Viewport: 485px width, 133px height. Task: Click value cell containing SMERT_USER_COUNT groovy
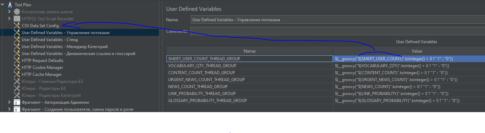(409, 59)
